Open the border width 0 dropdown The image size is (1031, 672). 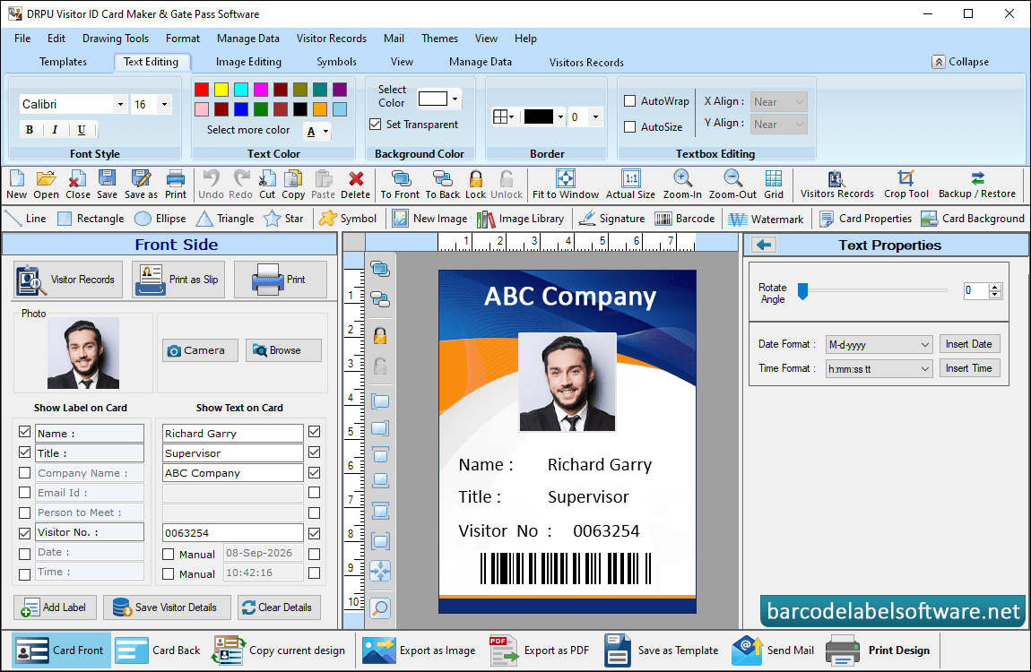pyautogui.click(x=595, y=116)
